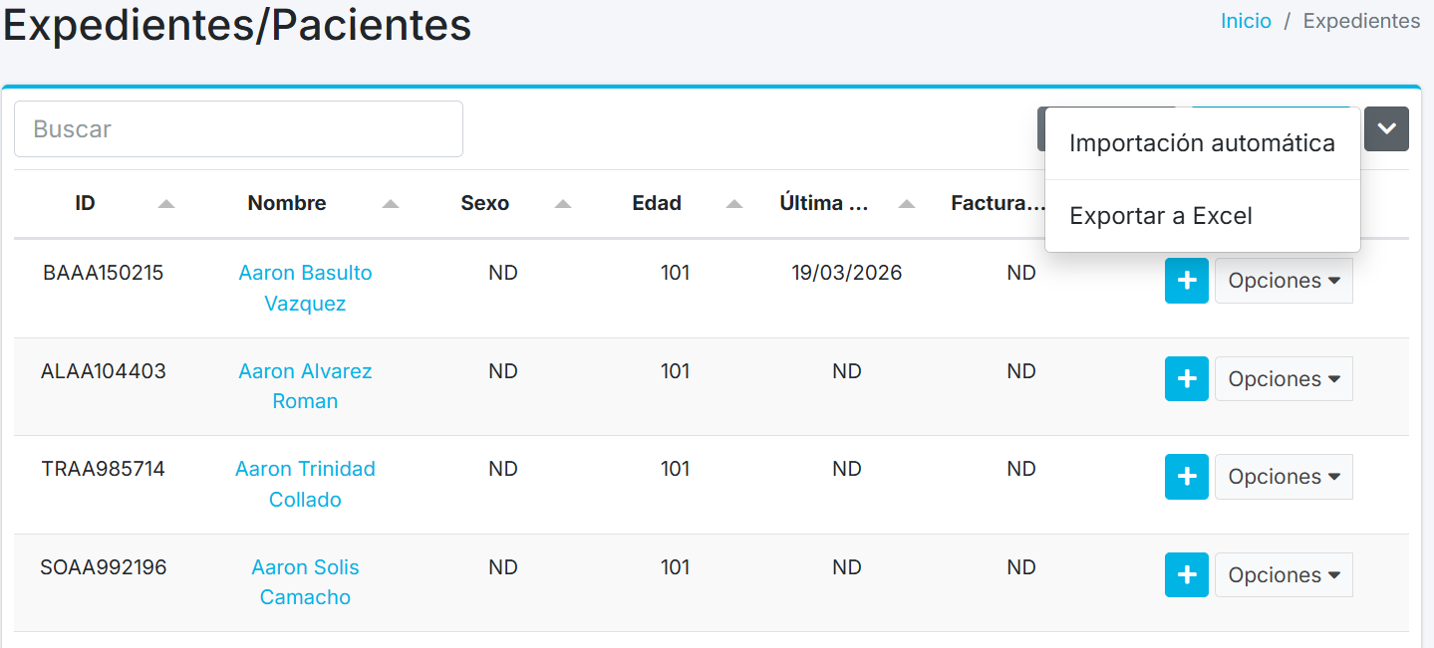
Task: Click the plus icon for Aaron Basulto Vazquez
Action: [x=1186, y=281]
